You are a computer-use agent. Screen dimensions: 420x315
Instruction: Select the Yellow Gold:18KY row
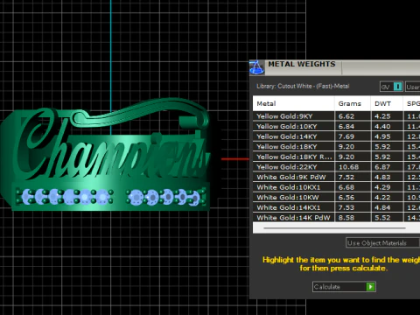click(x=336, y=147)
